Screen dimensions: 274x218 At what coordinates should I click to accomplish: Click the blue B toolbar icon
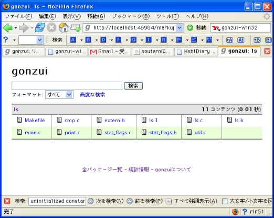point(88,40)
